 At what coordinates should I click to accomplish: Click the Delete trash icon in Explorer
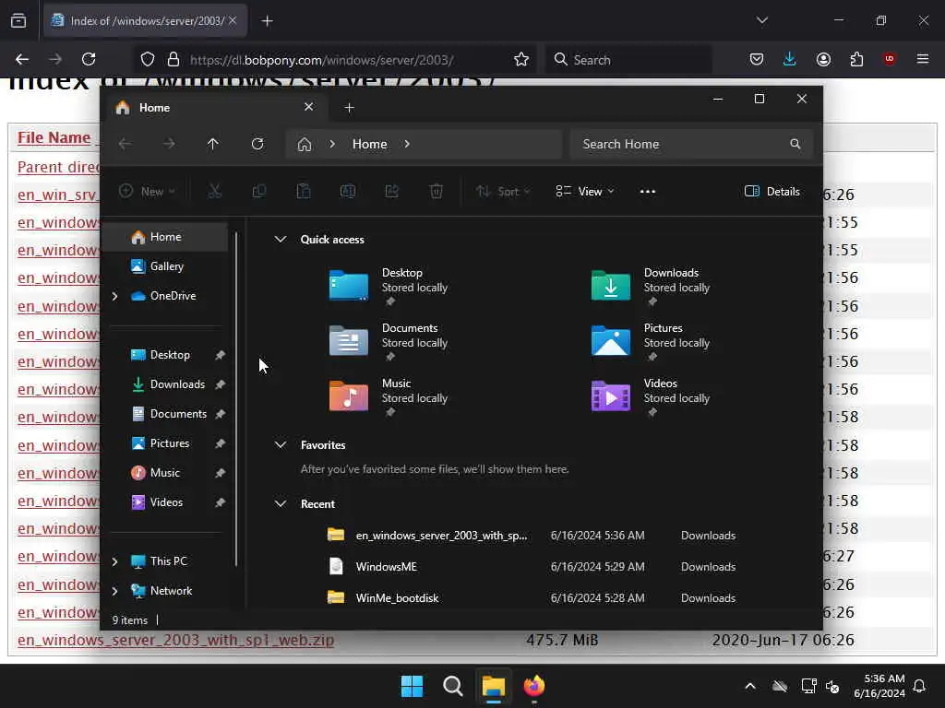pos(437,192)
